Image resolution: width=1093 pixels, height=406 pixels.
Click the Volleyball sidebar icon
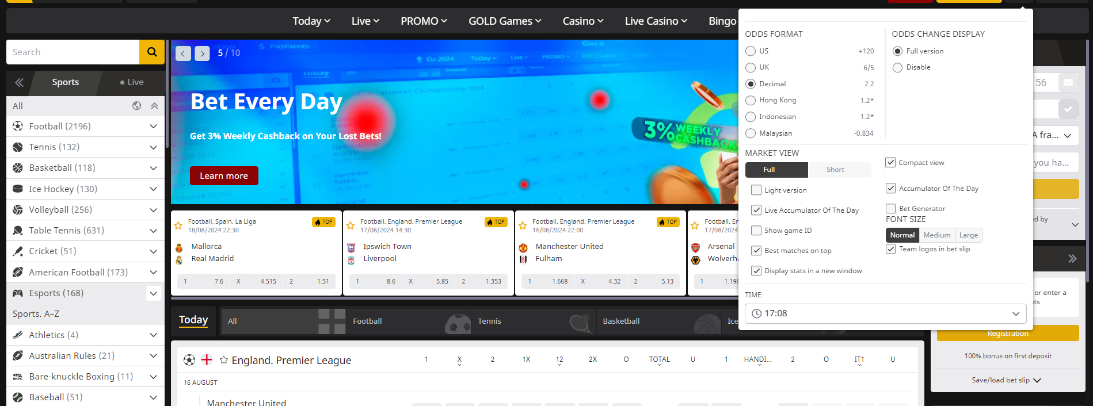(x=18, y=210)
